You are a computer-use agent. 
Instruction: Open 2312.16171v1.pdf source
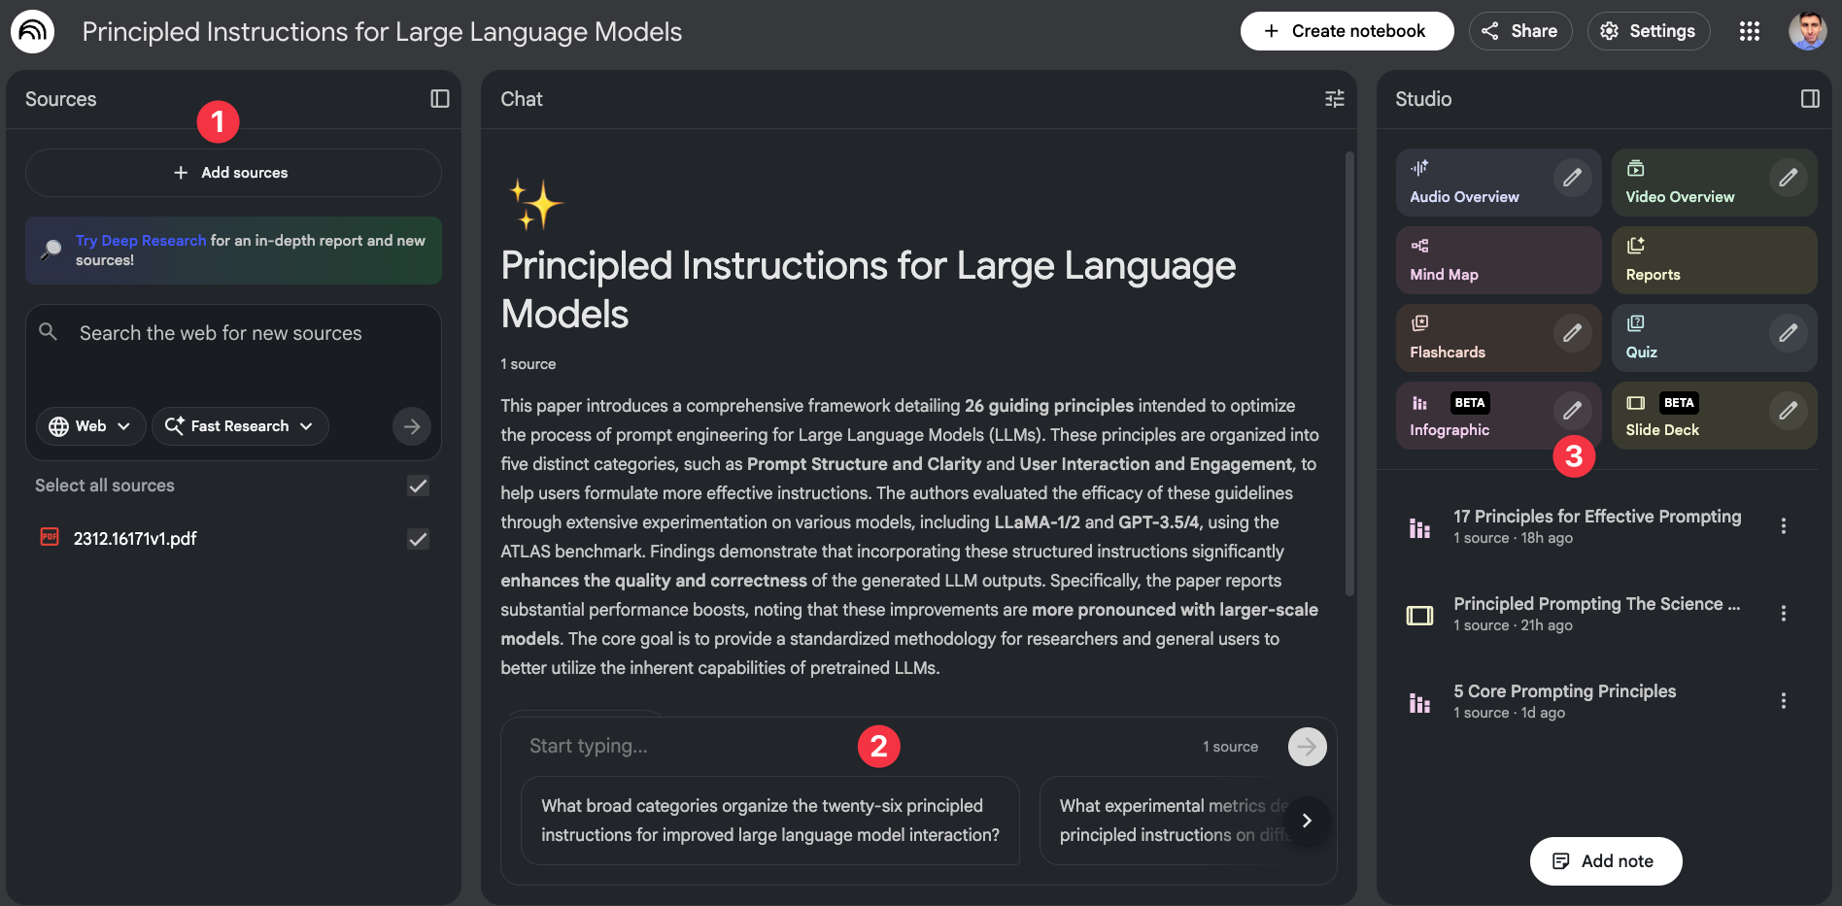pos(135,539)
